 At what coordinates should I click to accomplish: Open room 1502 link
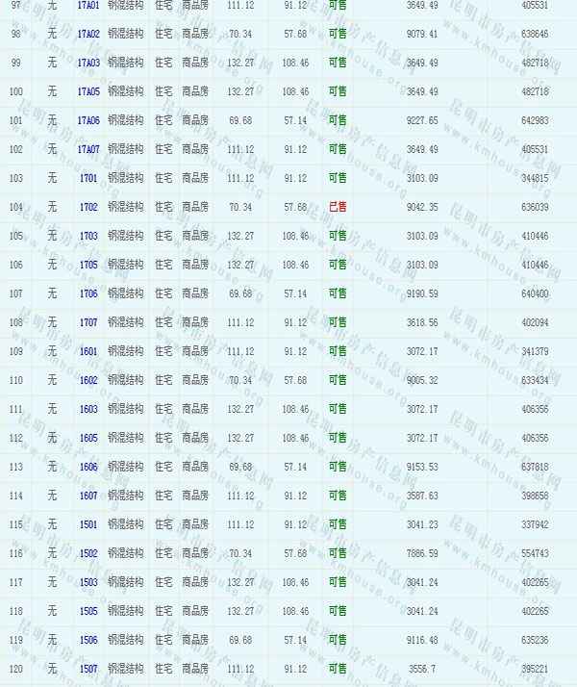pyautogui.click(x=88, y=554)
